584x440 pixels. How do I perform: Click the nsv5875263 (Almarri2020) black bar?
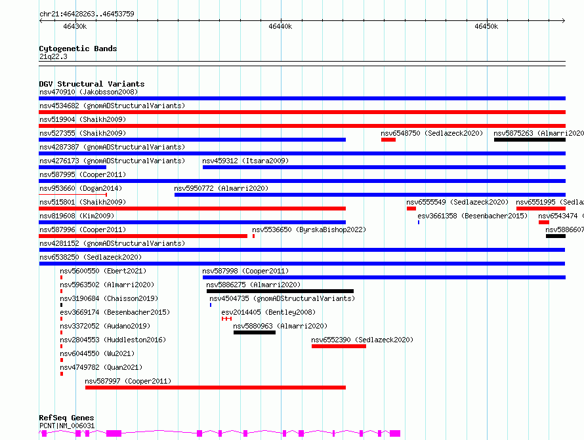pos(530,140)
